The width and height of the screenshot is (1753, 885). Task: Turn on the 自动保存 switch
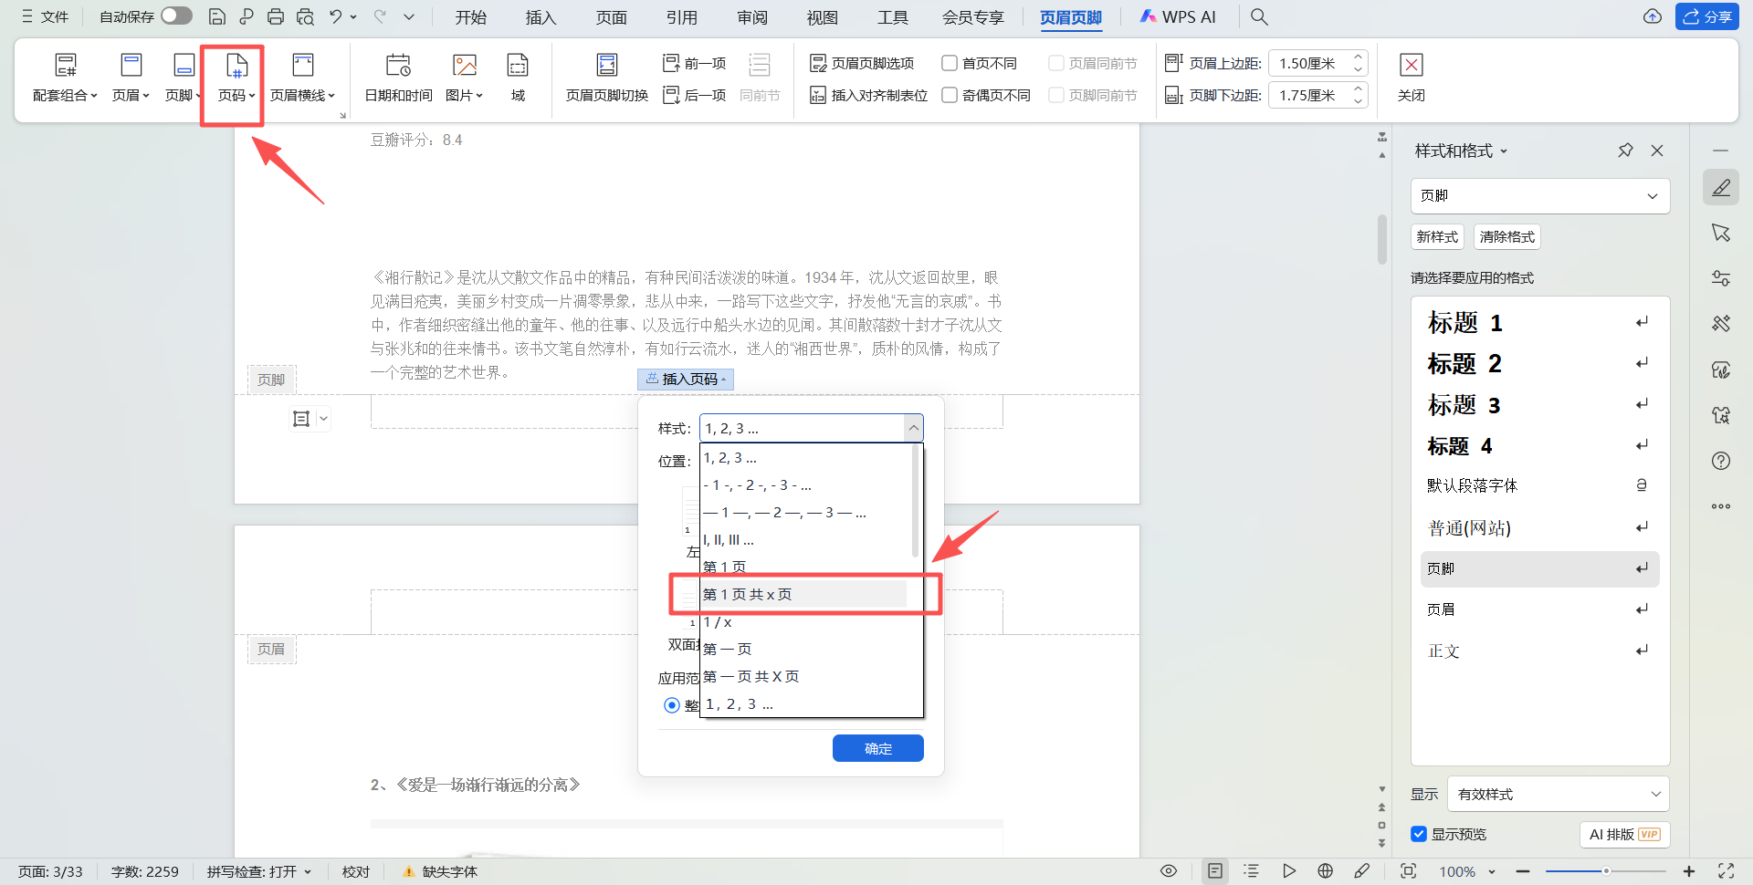175,16
